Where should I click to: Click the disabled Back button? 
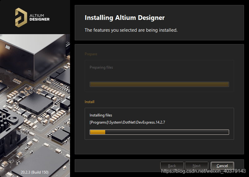[172, 166]
